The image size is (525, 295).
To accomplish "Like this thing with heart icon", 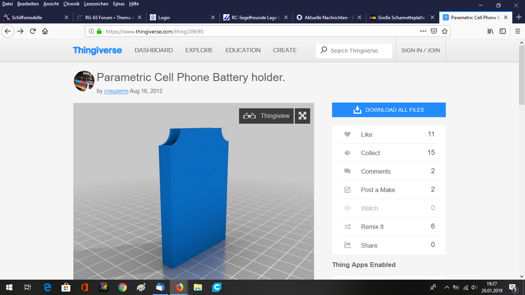I will [347, 134].
